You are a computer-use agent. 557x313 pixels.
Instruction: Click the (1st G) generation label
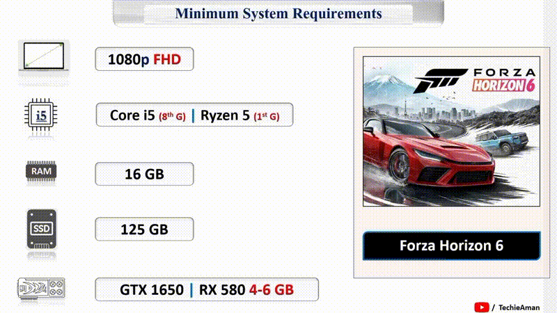(267, 116)
